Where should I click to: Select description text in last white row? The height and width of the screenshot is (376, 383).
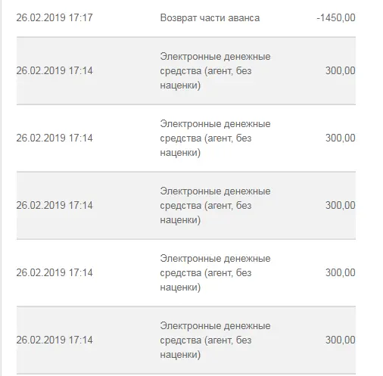click(x=215, y=273)
